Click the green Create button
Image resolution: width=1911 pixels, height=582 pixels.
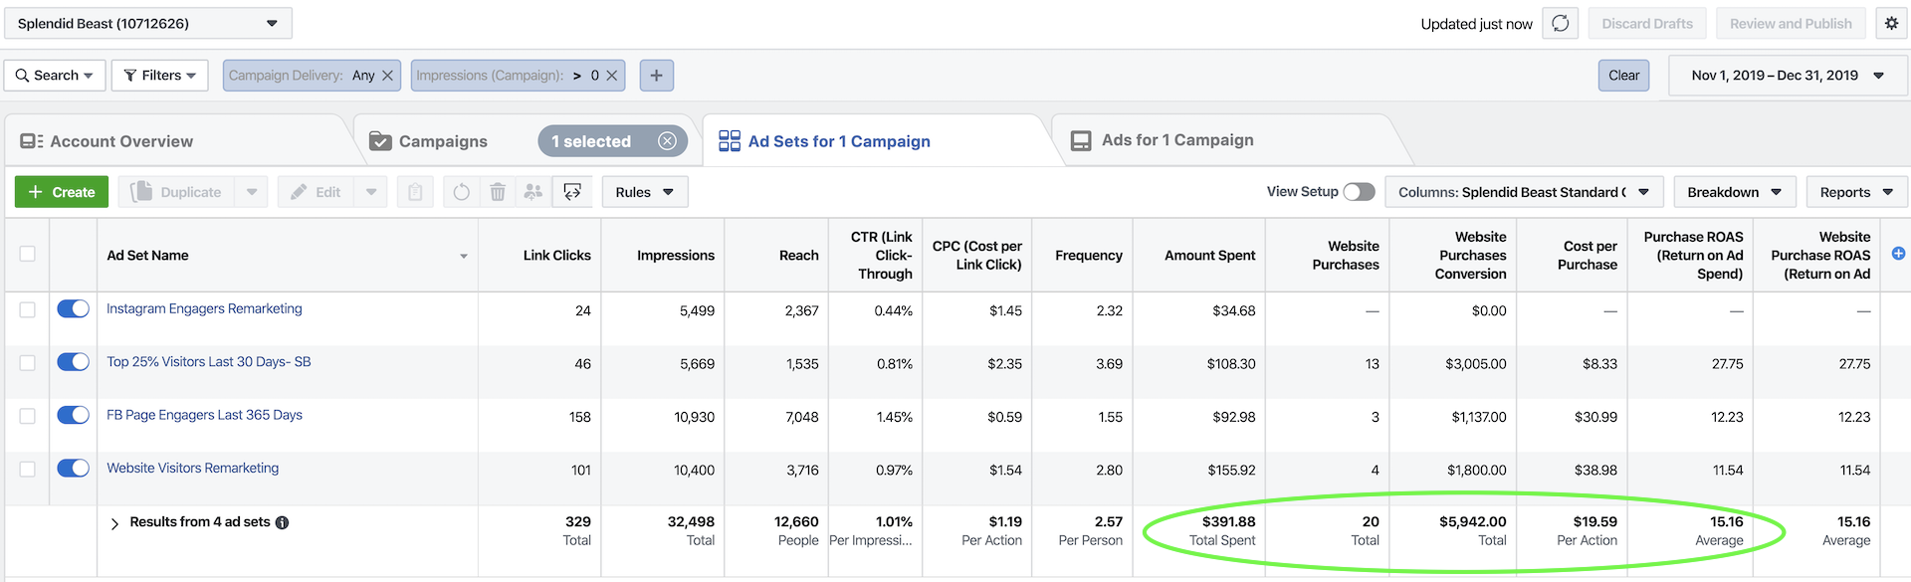pyautogui.click(x=62, y=192)
